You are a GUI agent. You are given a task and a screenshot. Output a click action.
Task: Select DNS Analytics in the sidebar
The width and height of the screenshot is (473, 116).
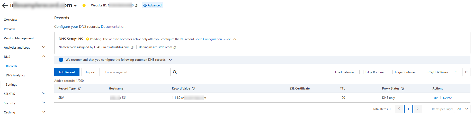[x=15, y=75]
